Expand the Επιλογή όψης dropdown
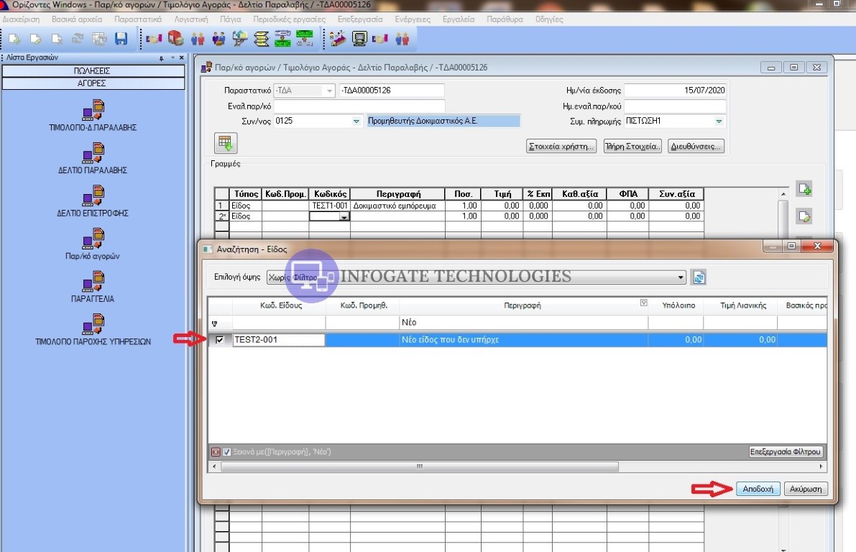The width and height of the screenshot is (856, 552). tap(681, 277)
